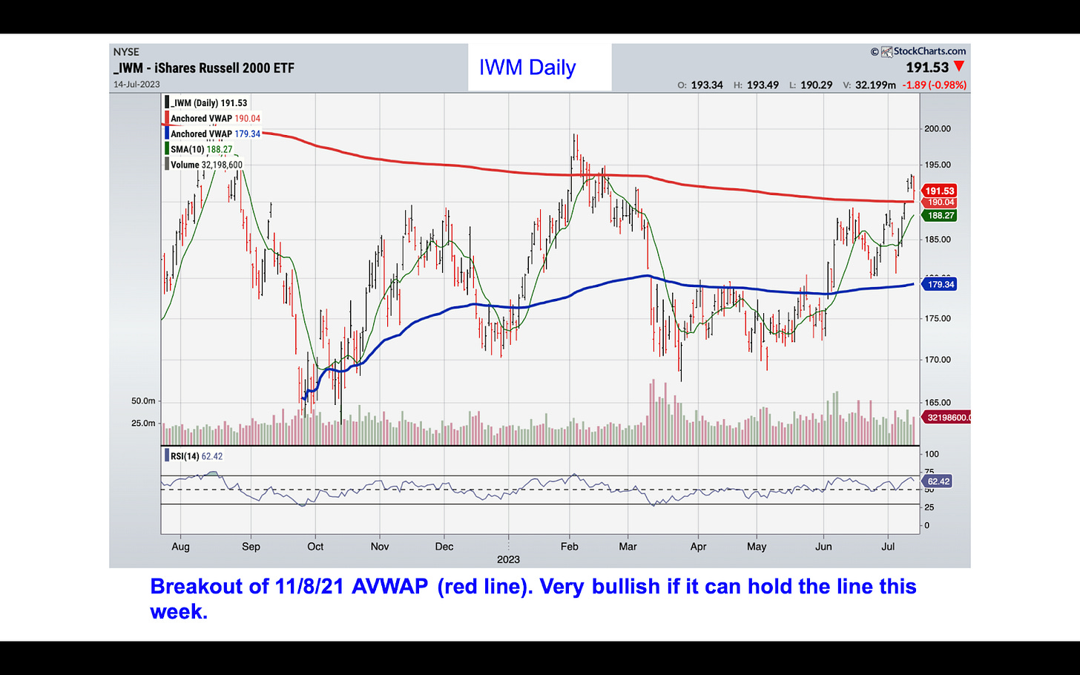Image resolution: width=1080 pixels, height=675 pixels.
Task: Click the 14-Jul-2023 date text
Action: click(x=136, y=85)
